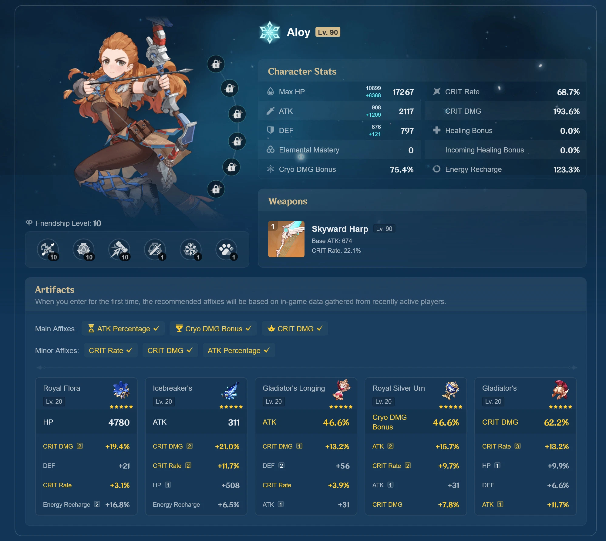This screenshot has width=606, height=541.
Task: Toggle the ATK Percentage main affix filter
Action: pyautogui.click(x=123, y=329)
